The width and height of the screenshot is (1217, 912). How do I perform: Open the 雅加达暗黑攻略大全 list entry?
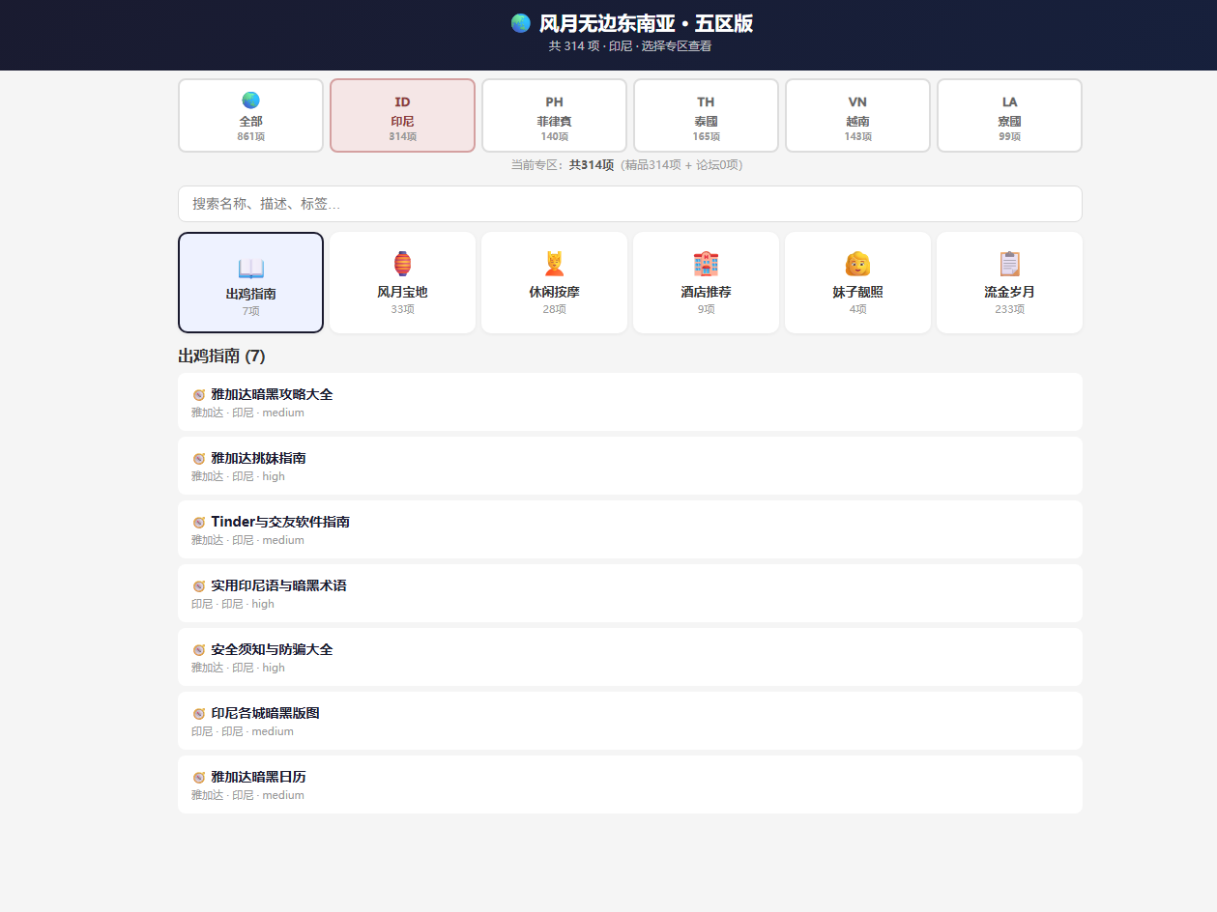click(630, 402)
